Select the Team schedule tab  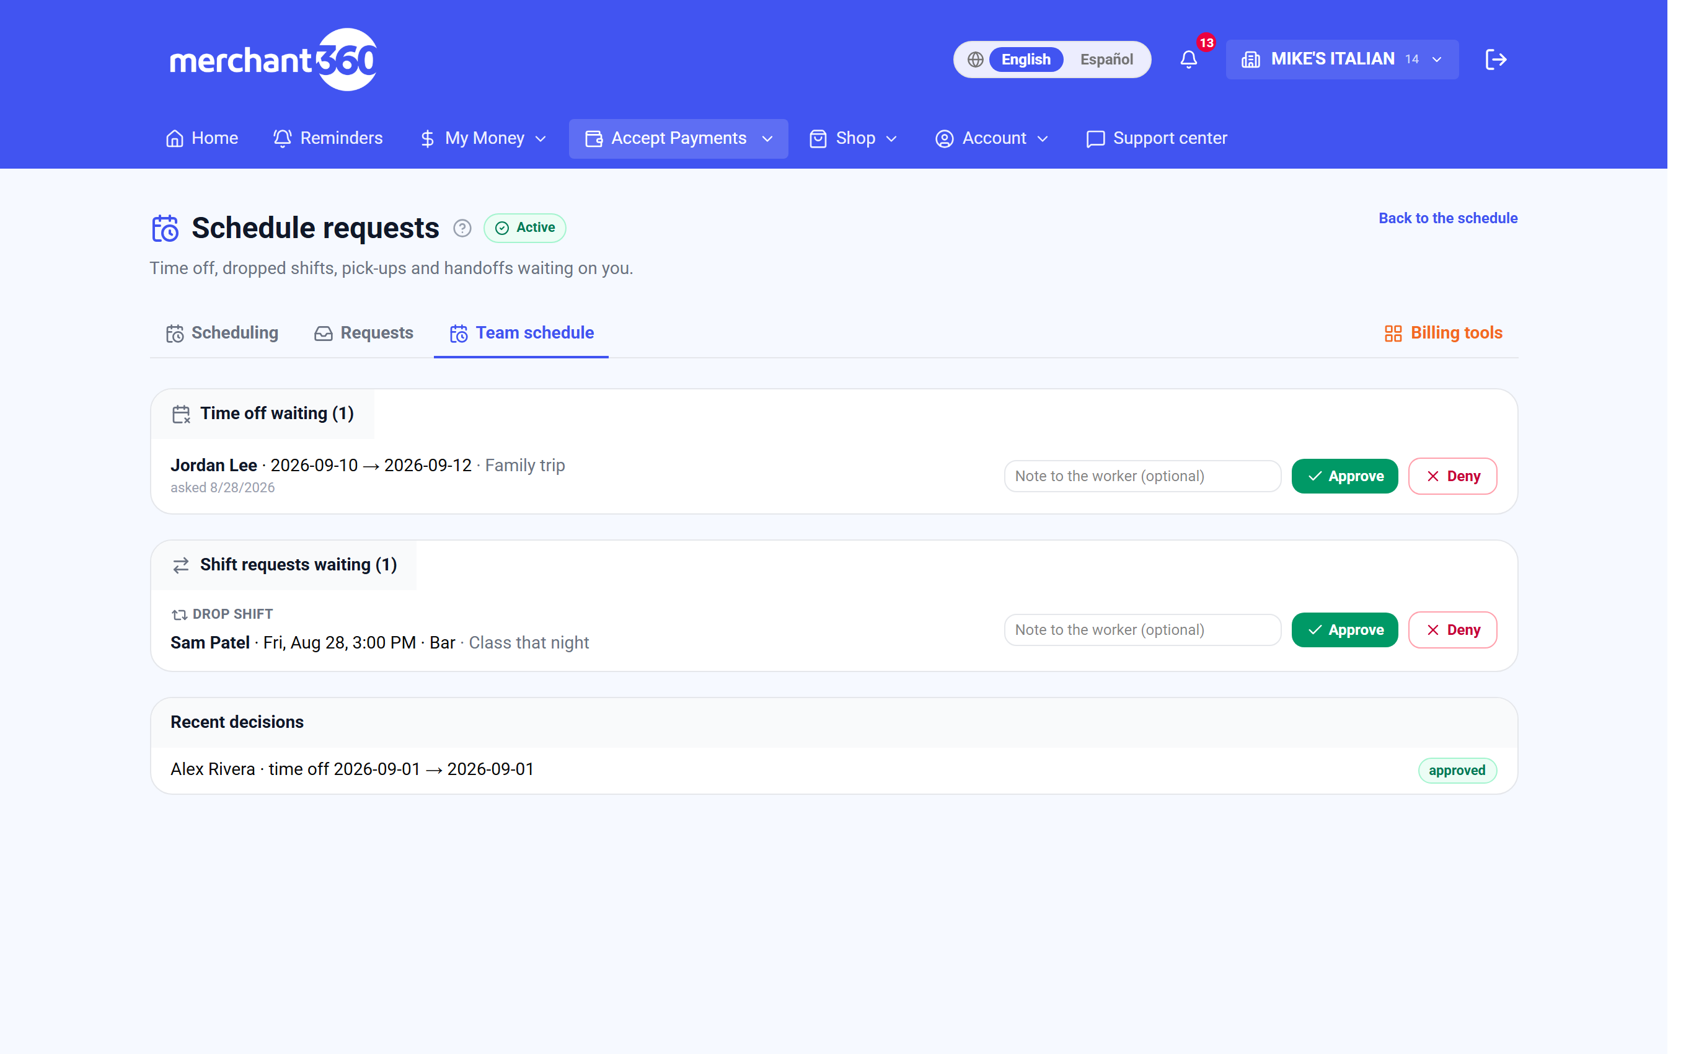[521, 333]
